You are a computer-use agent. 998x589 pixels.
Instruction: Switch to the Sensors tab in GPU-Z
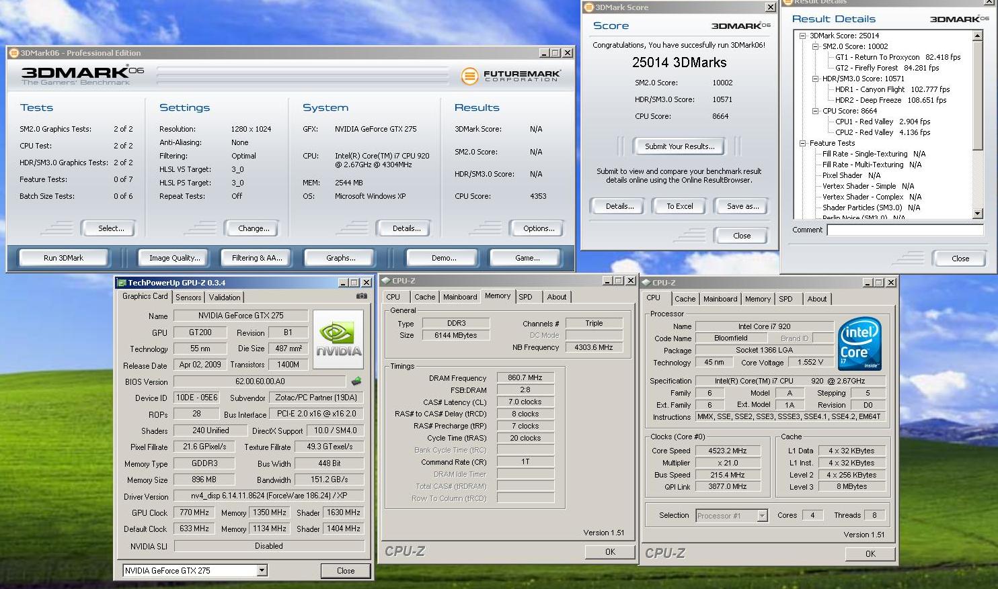point(188,298)
